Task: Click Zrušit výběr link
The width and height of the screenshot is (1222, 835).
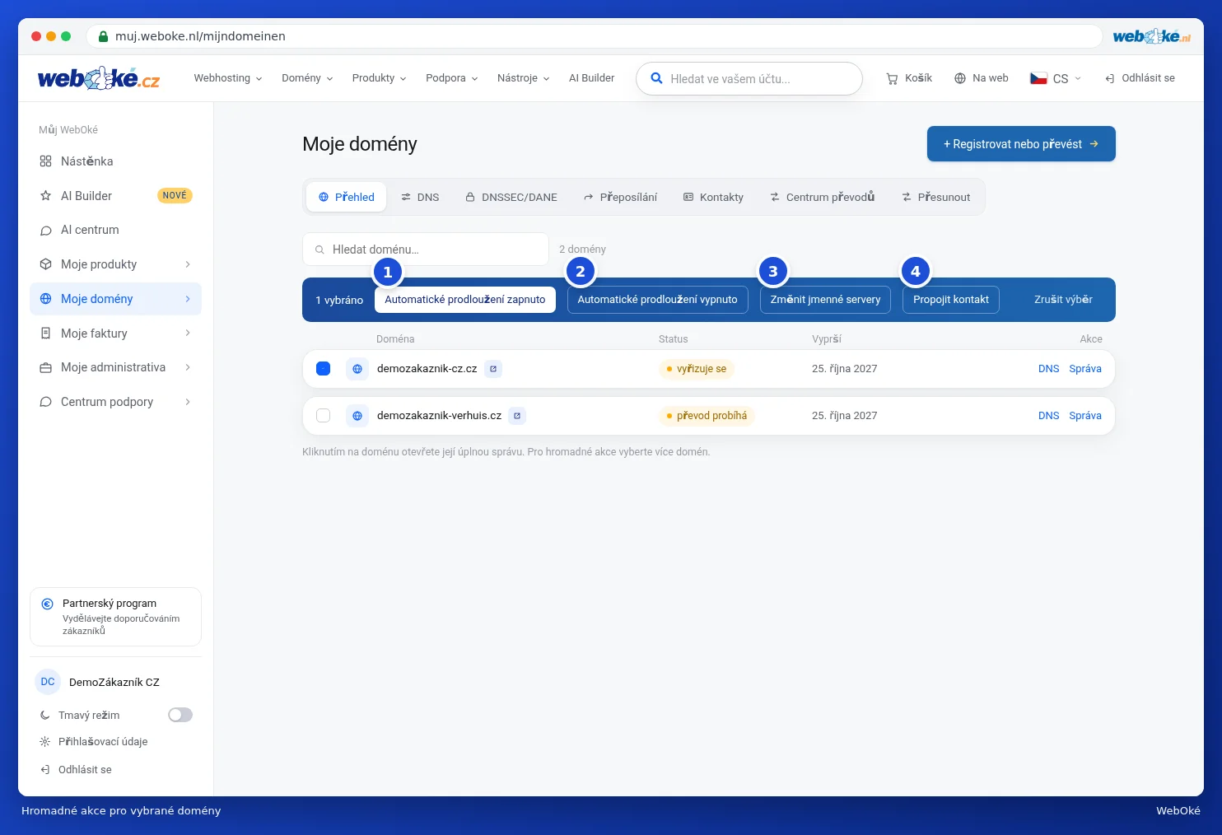Action: pos(1063,300)
